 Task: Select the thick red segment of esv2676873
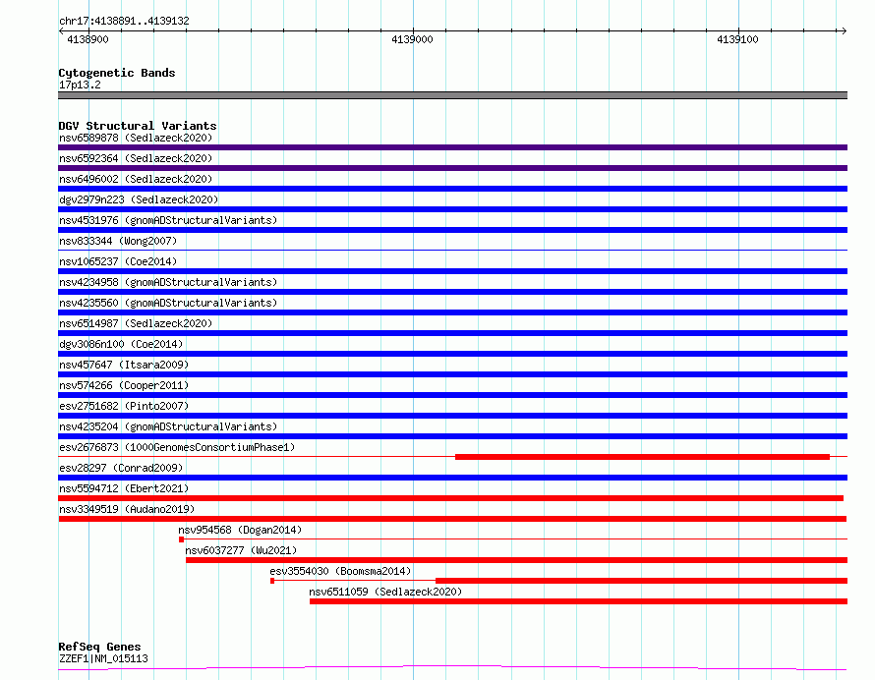pyautogui.click(x=642, y=457)
